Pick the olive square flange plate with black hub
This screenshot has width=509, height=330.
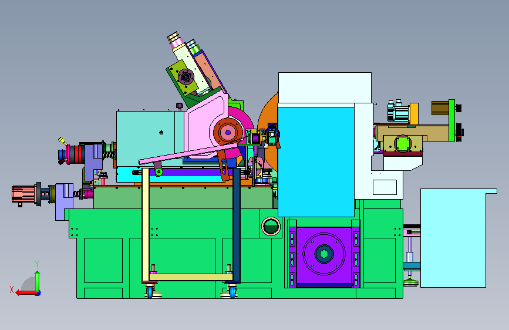point(182,78)
